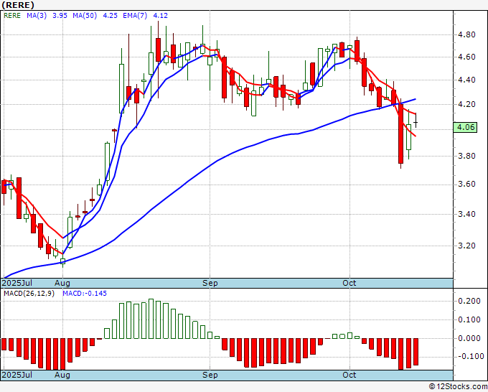Click the 3.40 price axis label
The image size is (488, 392).
click(466, 214)
